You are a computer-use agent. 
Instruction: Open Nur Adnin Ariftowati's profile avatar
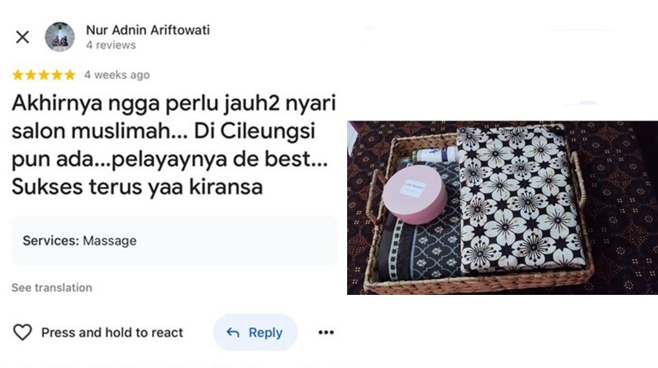60,37
